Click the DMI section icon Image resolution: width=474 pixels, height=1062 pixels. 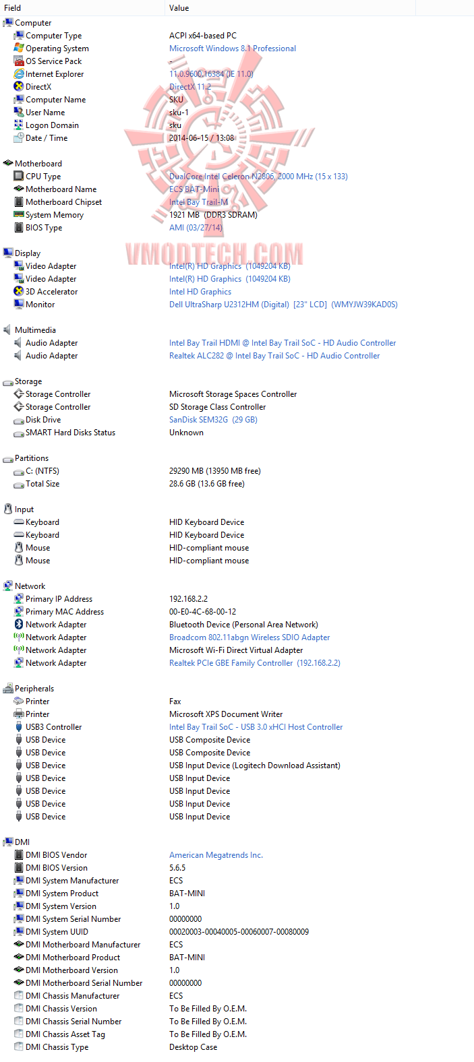tap(8, 842)
